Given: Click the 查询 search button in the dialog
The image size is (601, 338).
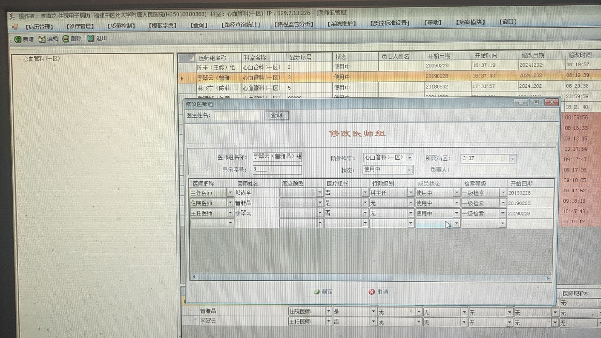Looking at the screenshot, I should (276, 115).
